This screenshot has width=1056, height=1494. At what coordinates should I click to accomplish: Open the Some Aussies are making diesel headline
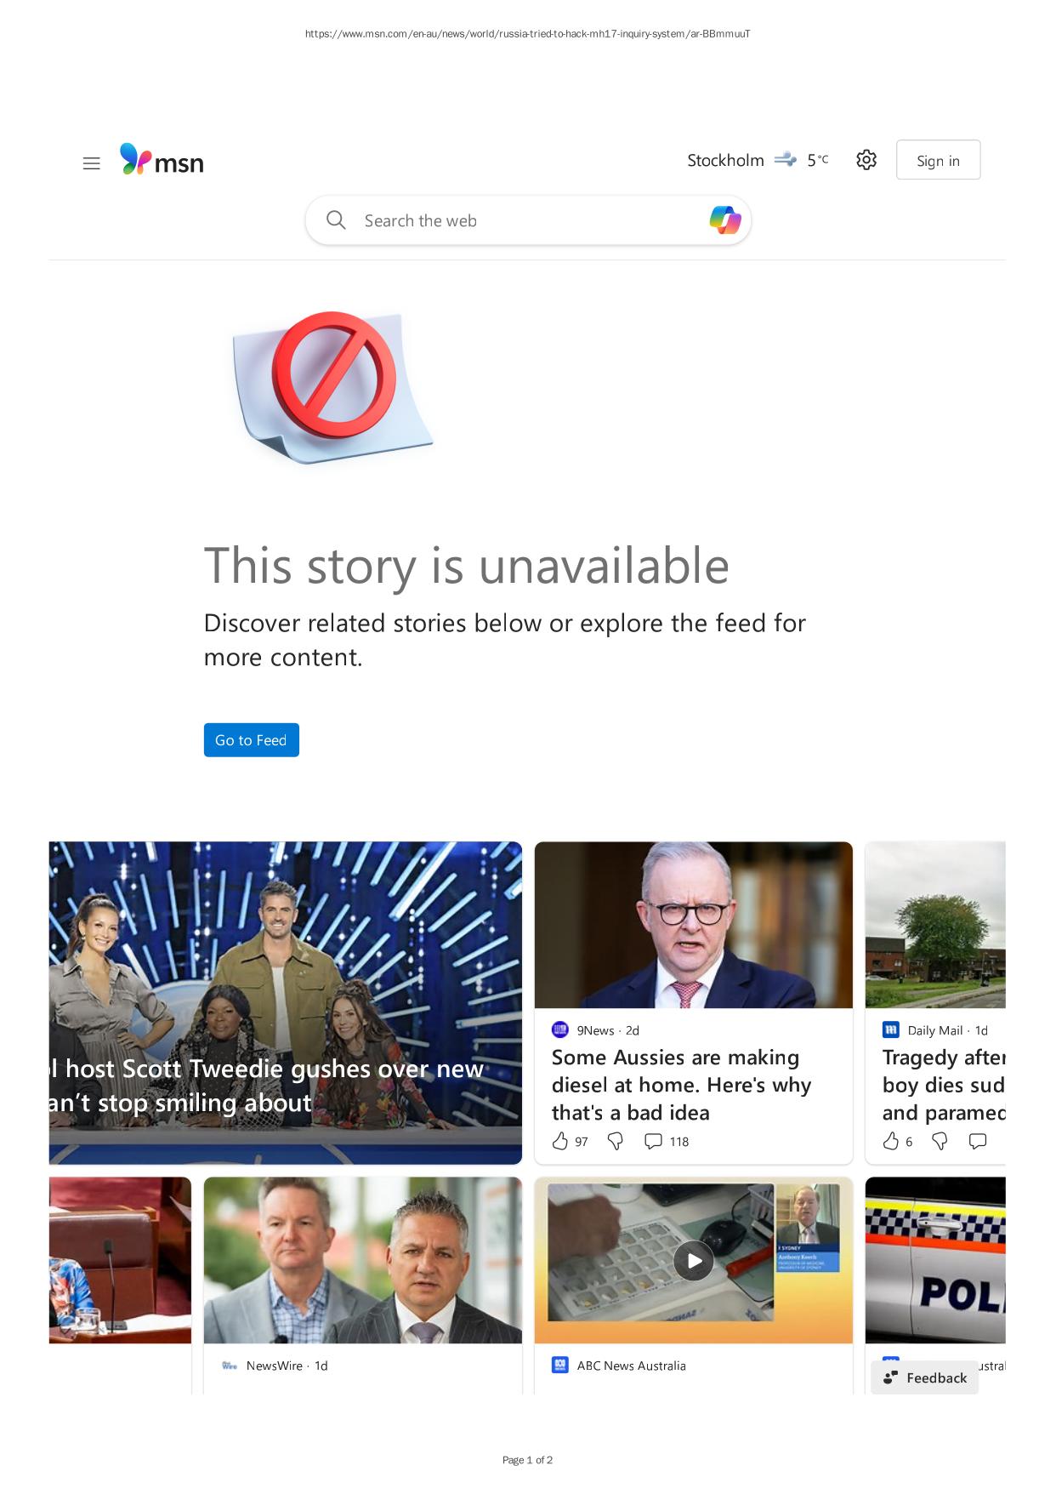pyautogui.click(x=681, y=1085)
